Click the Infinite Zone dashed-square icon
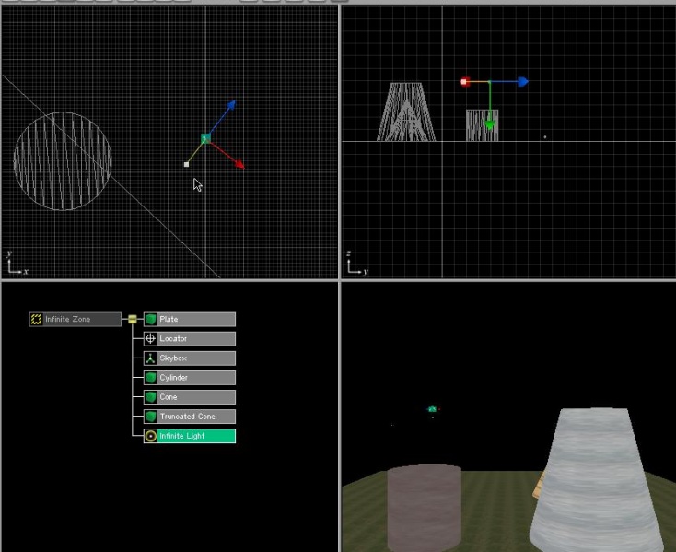 click(x=37, y=320)
